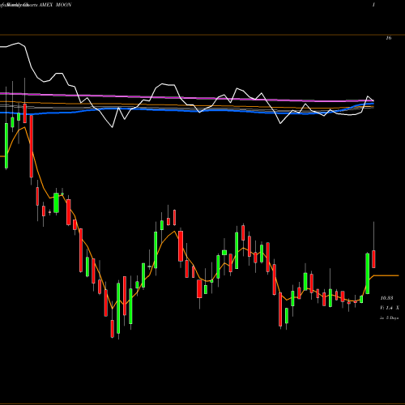Click the latest red candlestick at the far right
Viewport: 405px width, 405px height.
coord(373,259)
